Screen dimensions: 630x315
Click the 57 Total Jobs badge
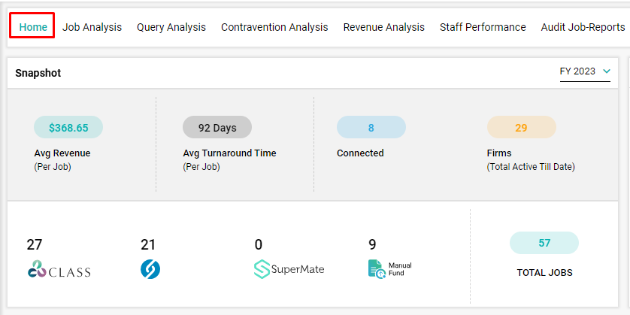pyautogui.click(x=544, y=243)
